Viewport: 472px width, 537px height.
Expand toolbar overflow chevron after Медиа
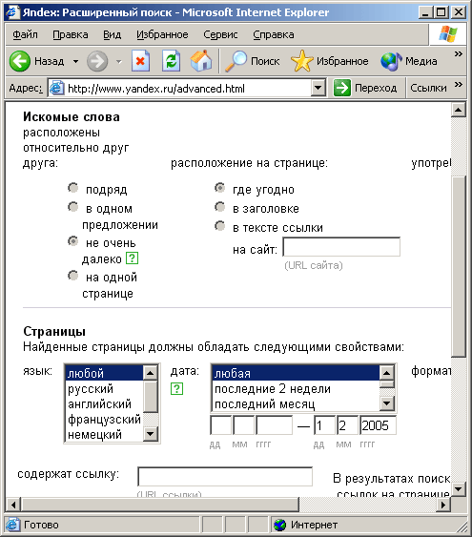coord(459,53)
